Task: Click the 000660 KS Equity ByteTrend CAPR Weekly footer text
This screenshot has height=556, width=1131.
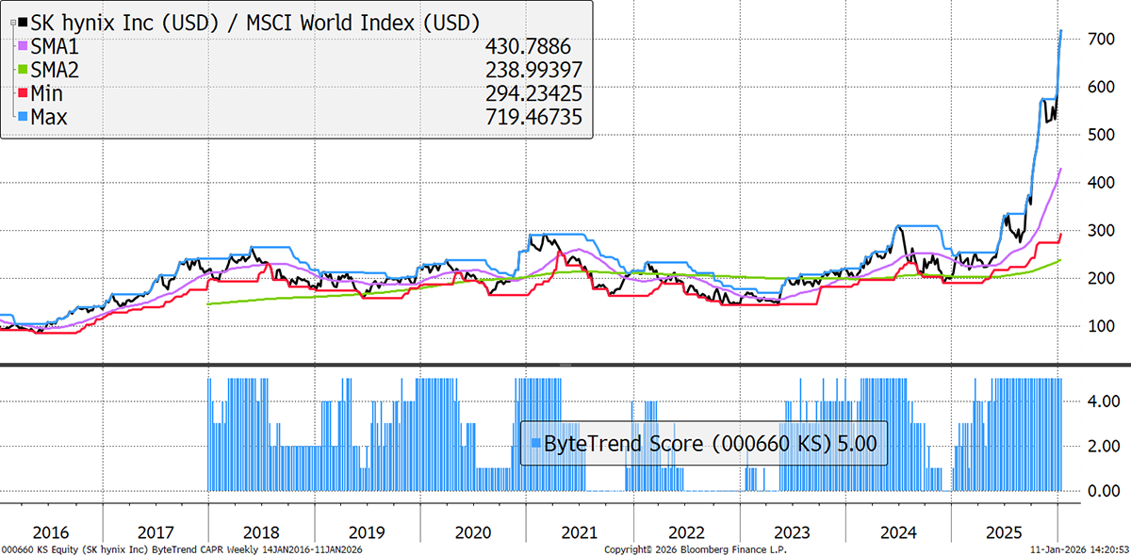Action: (x=183, y=549)
